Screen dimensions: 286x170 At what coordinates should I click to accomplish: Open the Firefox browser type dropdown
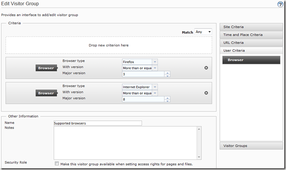coord(155,62)
